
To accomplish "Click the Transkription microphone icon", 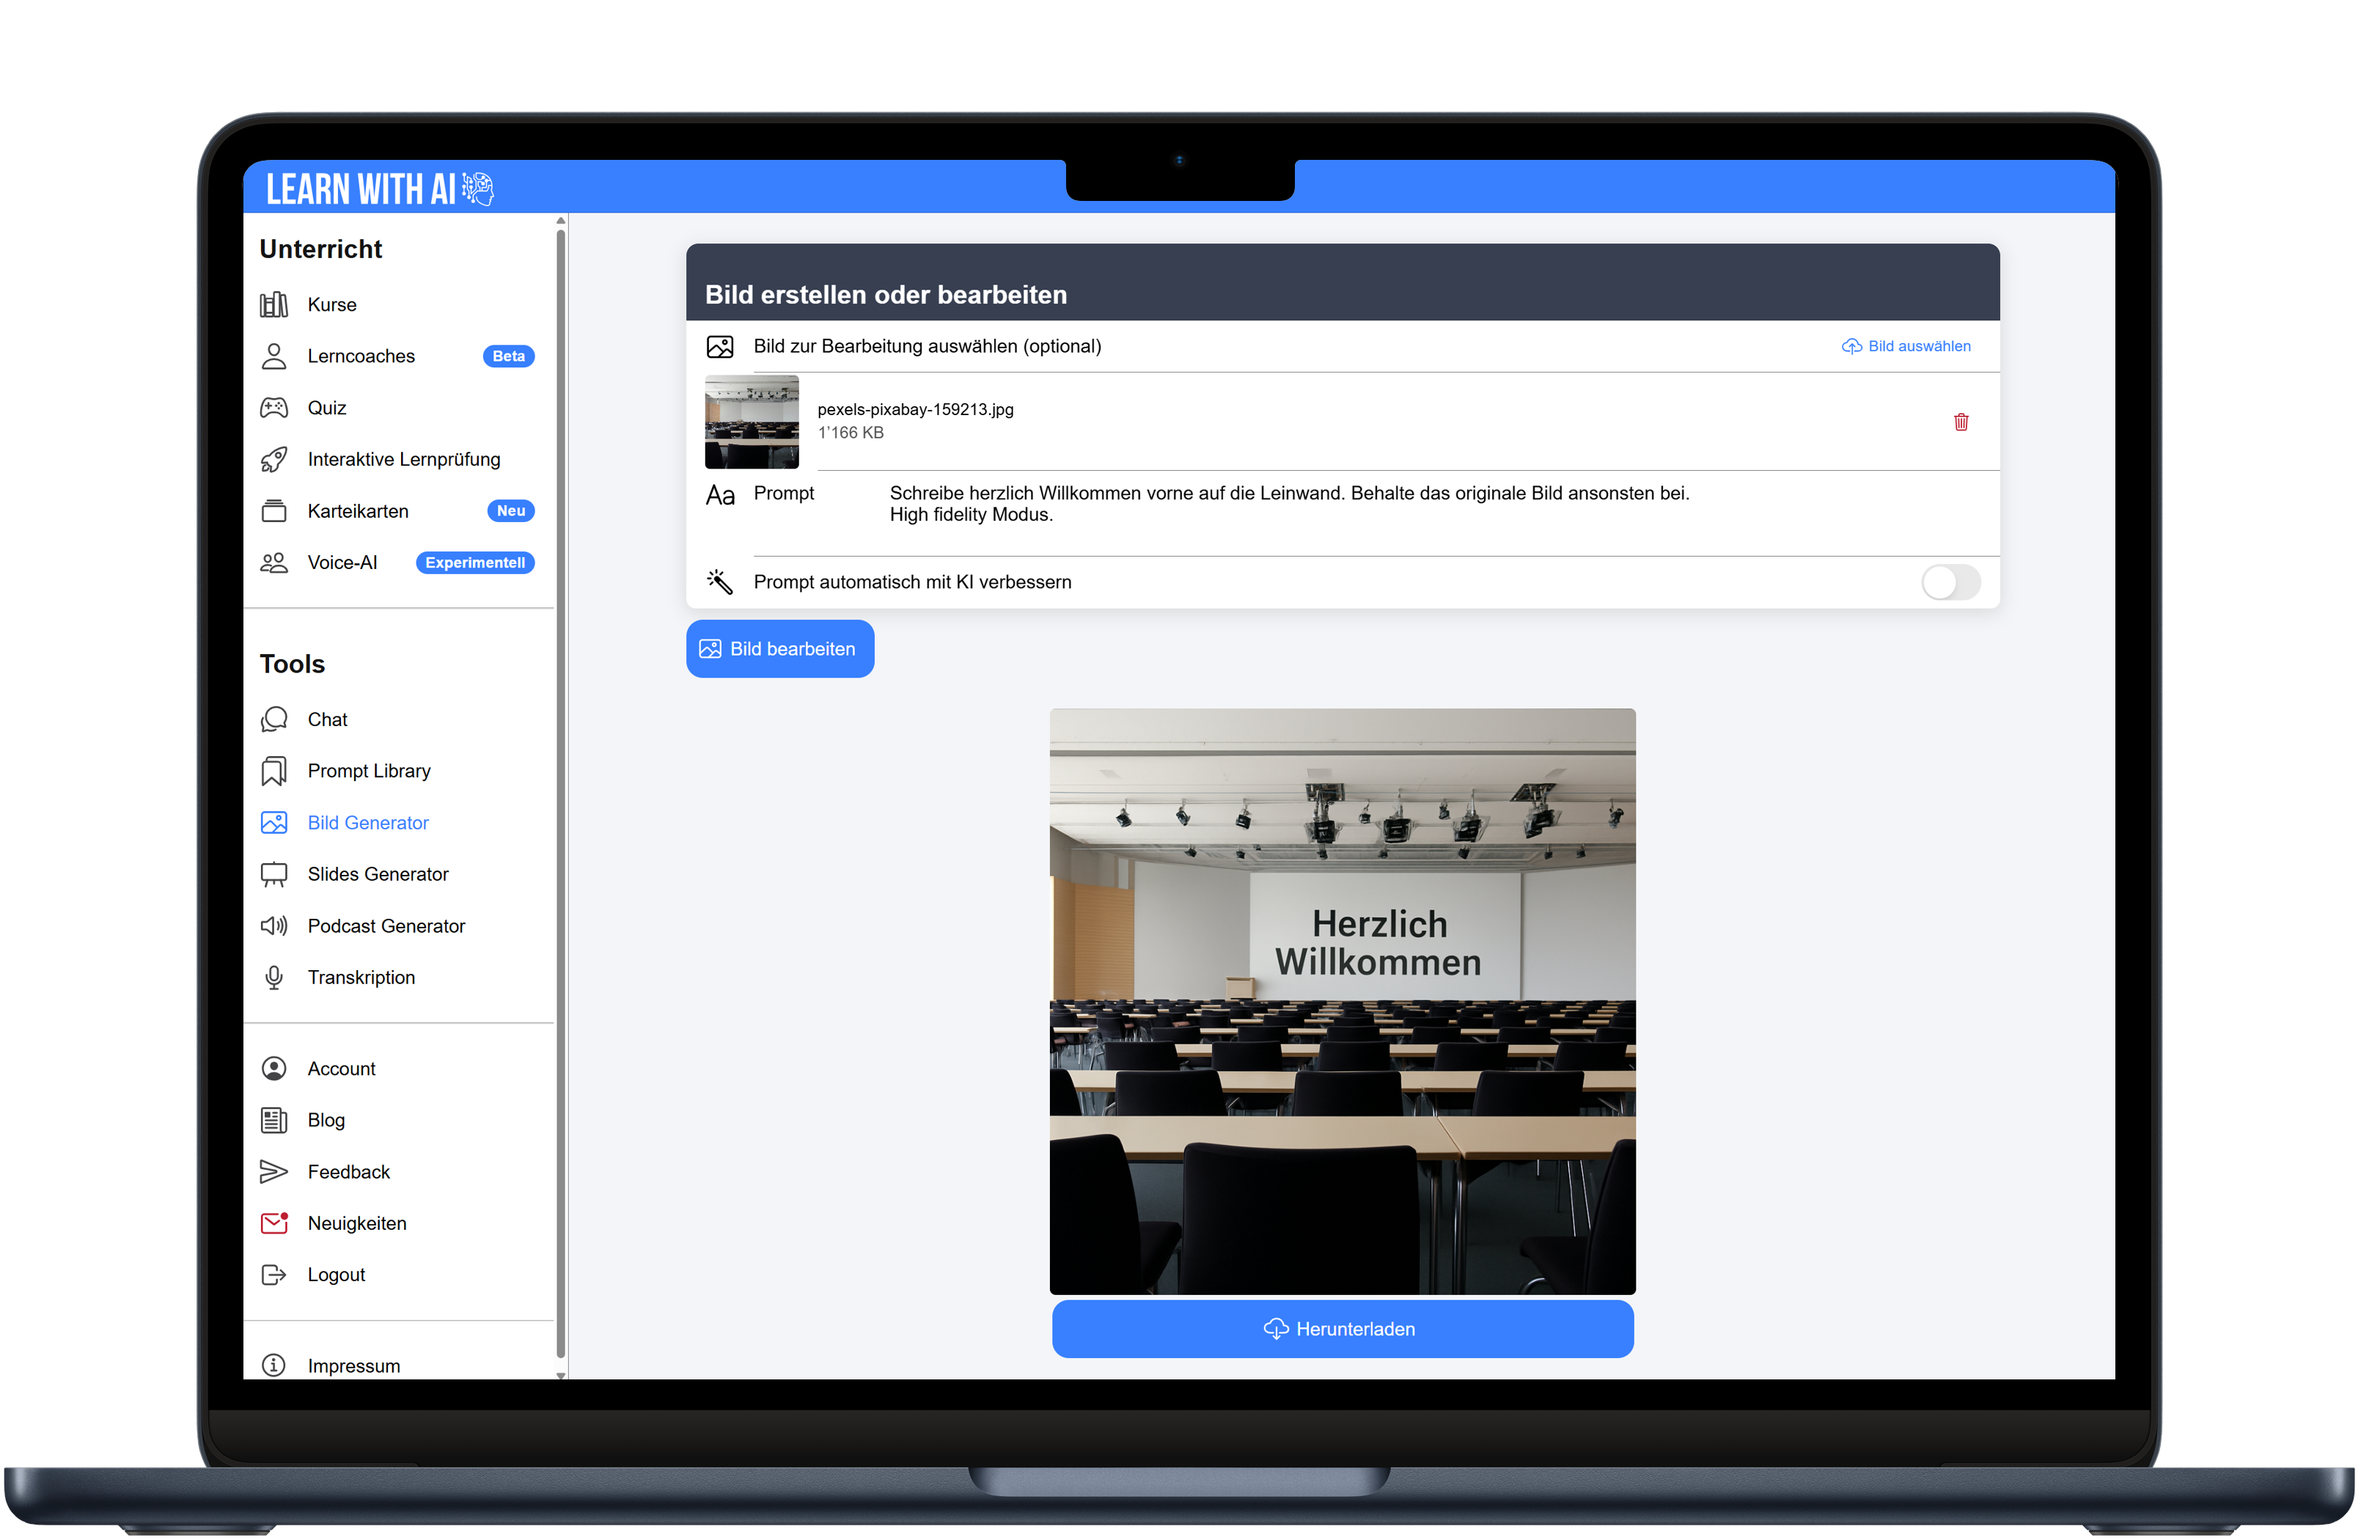I will click(x=273, y=978).
